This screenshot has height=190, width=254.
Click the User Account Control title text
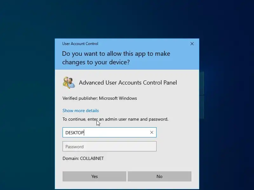[x=80, y=44]
